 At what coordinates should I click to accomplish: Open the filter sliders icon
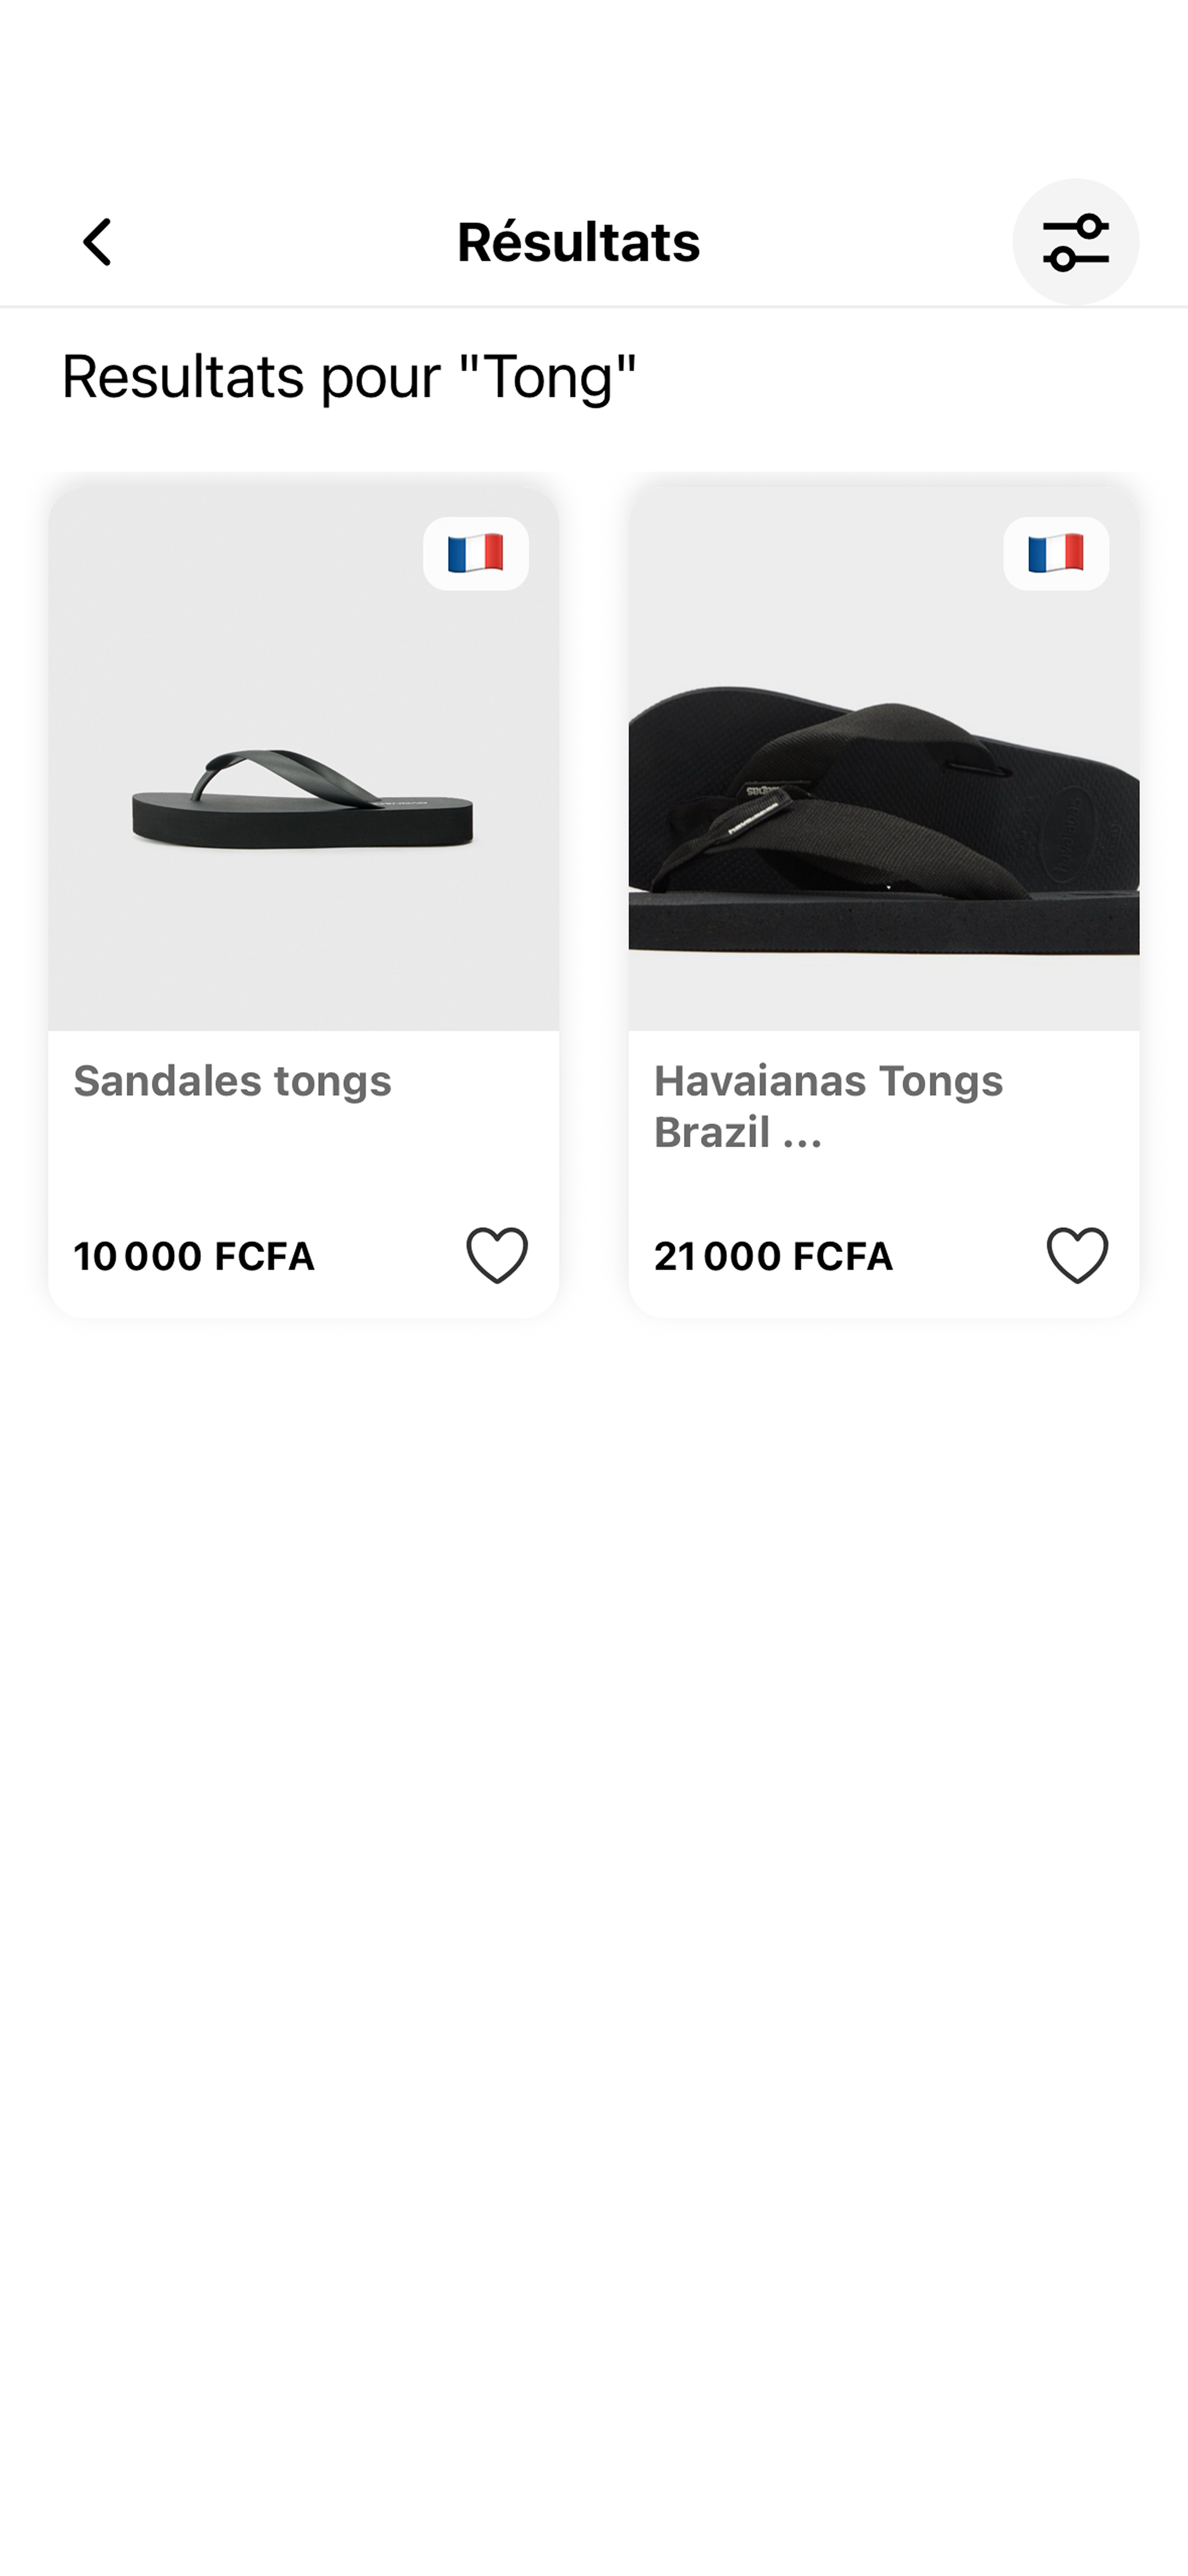point(1075,242)
